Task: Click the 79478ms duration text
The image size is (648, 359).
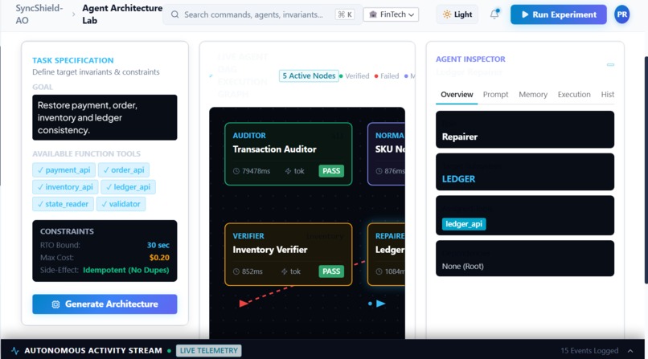Action: (256, 171)
